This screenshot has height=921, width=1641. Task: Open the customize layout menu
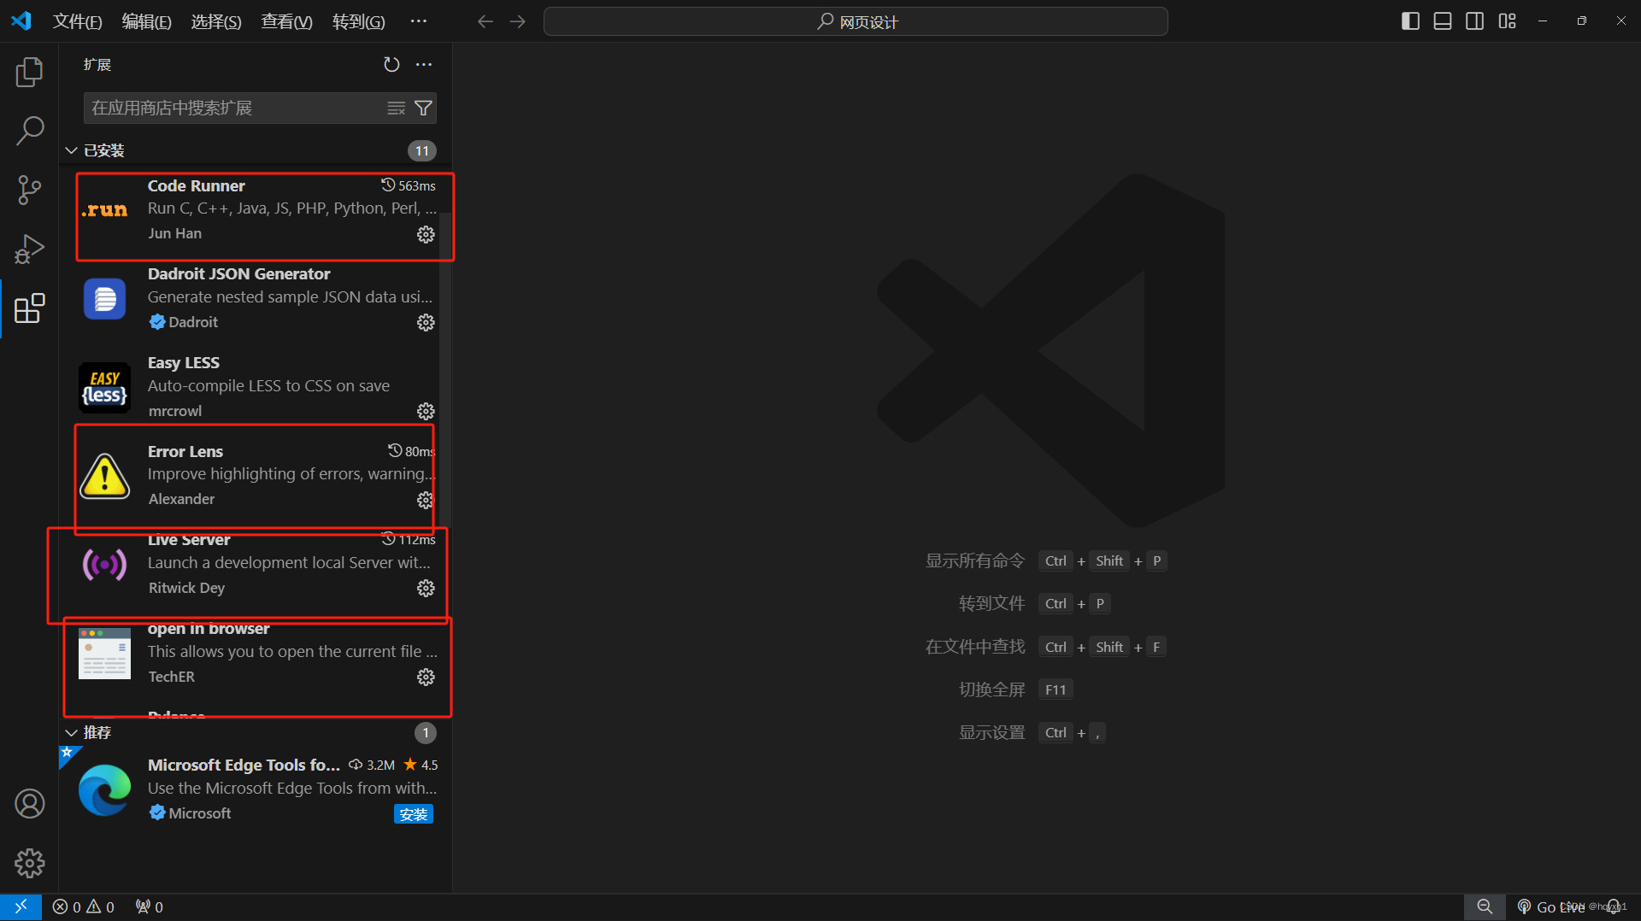click(1507, 21)
